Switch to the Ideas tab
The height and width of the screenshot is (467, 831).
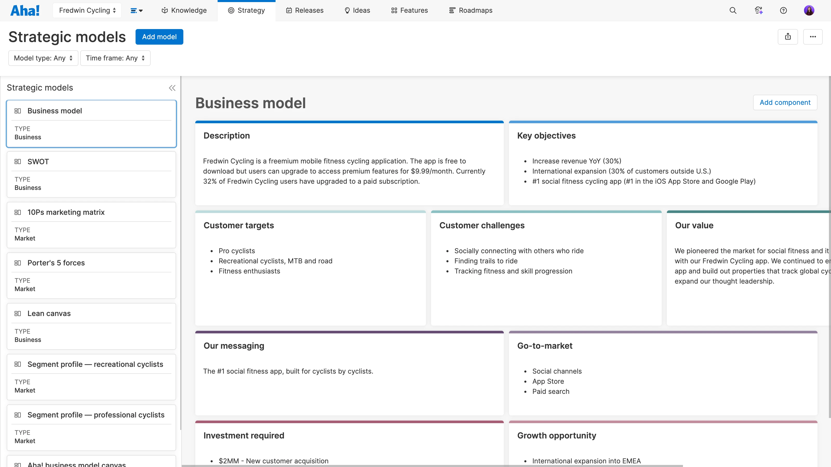click(357, 10)
